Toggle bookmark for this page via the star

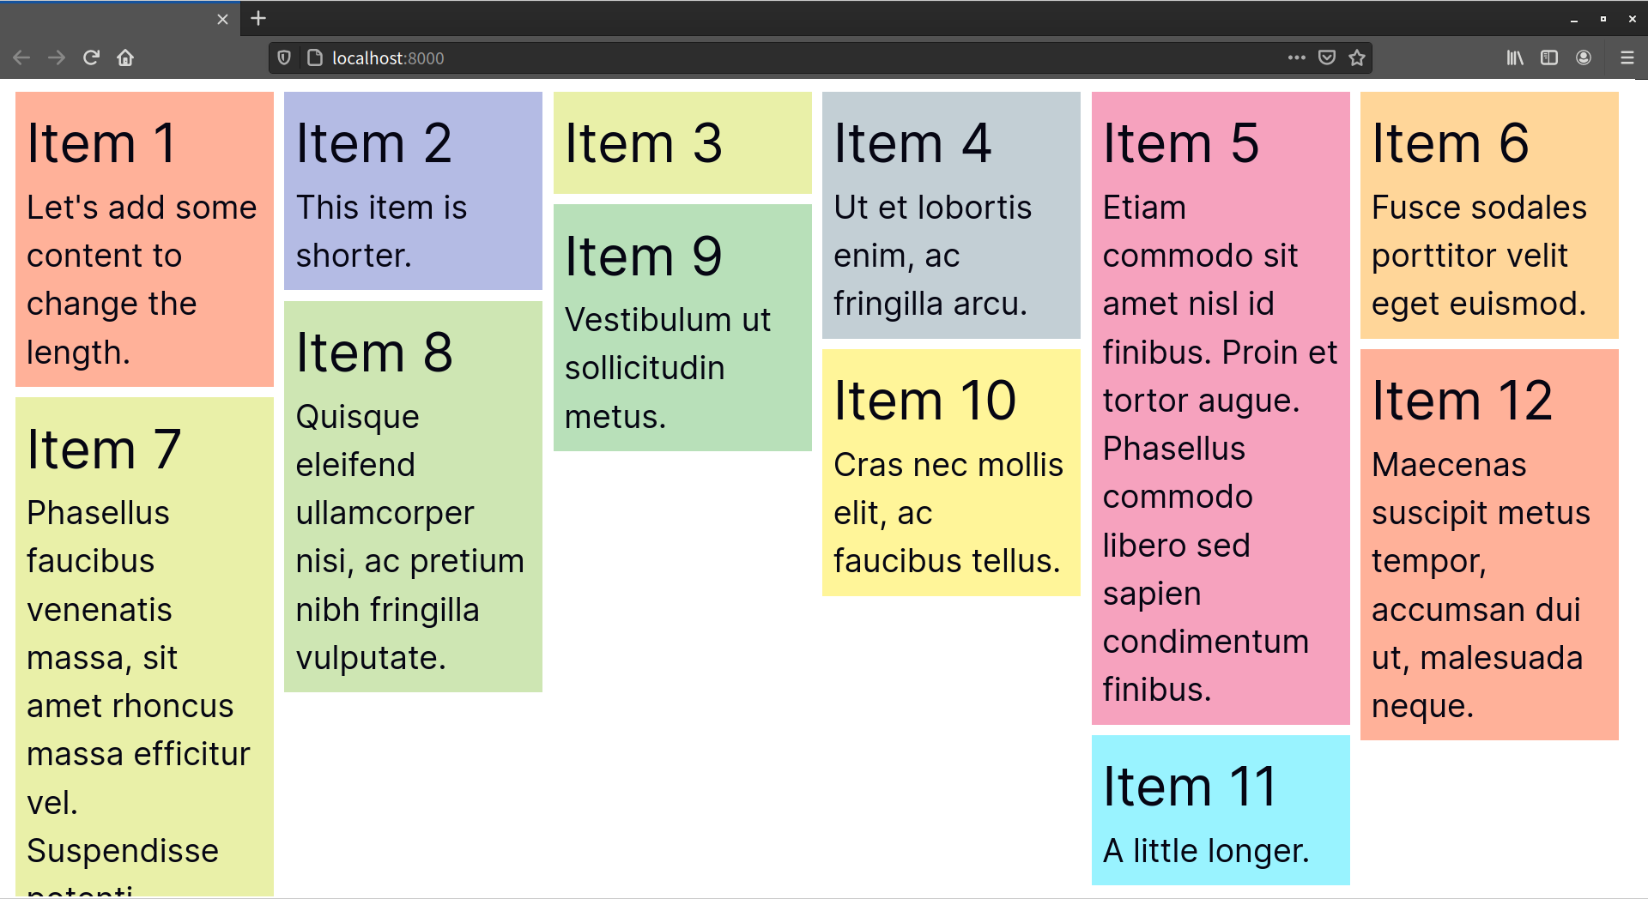[x=1357, y=57]
